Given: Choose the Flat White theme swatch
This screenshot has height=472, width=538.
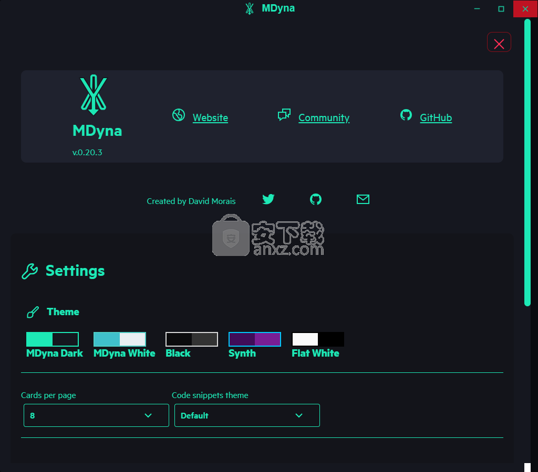Looking at the screenshot, I should 318,339.
